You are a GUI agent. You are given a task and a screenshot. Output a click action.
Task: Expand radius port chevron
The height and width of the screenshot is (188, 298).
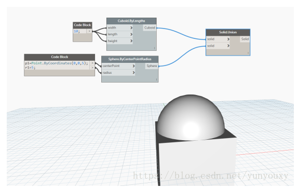[x=133, y=73]
